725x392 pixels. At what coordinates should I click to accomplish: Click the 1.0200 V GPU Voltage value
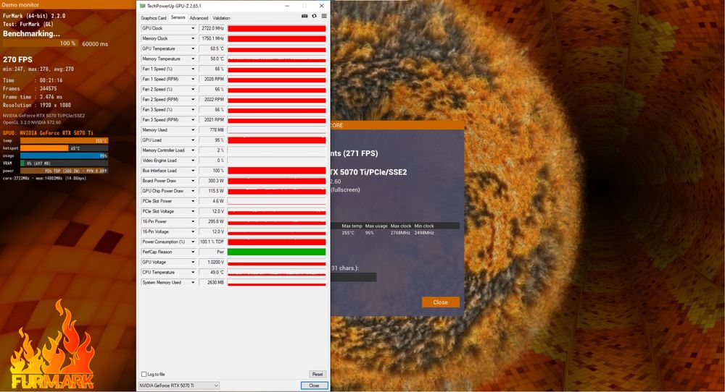(x=212, y=262)
